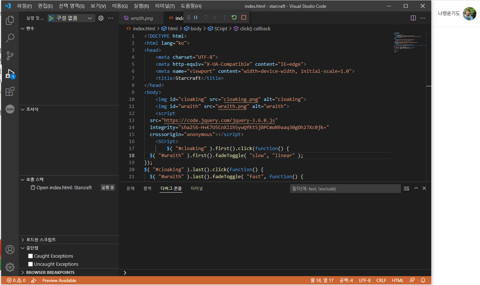Click the feedback icon in status bar
Screen dimensions: 480x285
click(412, 280)
